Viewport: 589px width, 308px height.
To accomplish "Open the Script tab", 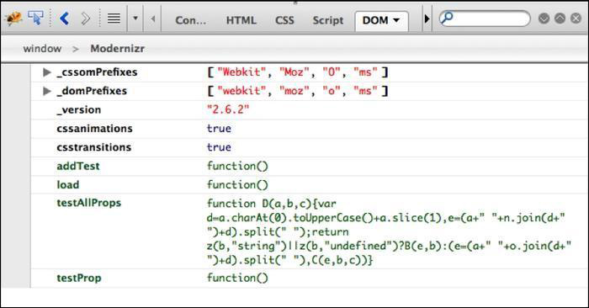I will click(x=328, y=20).
